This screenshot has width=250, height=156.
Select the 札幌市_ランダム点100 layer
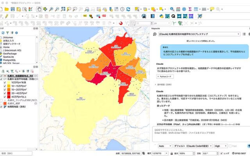[x=21, y=100]
